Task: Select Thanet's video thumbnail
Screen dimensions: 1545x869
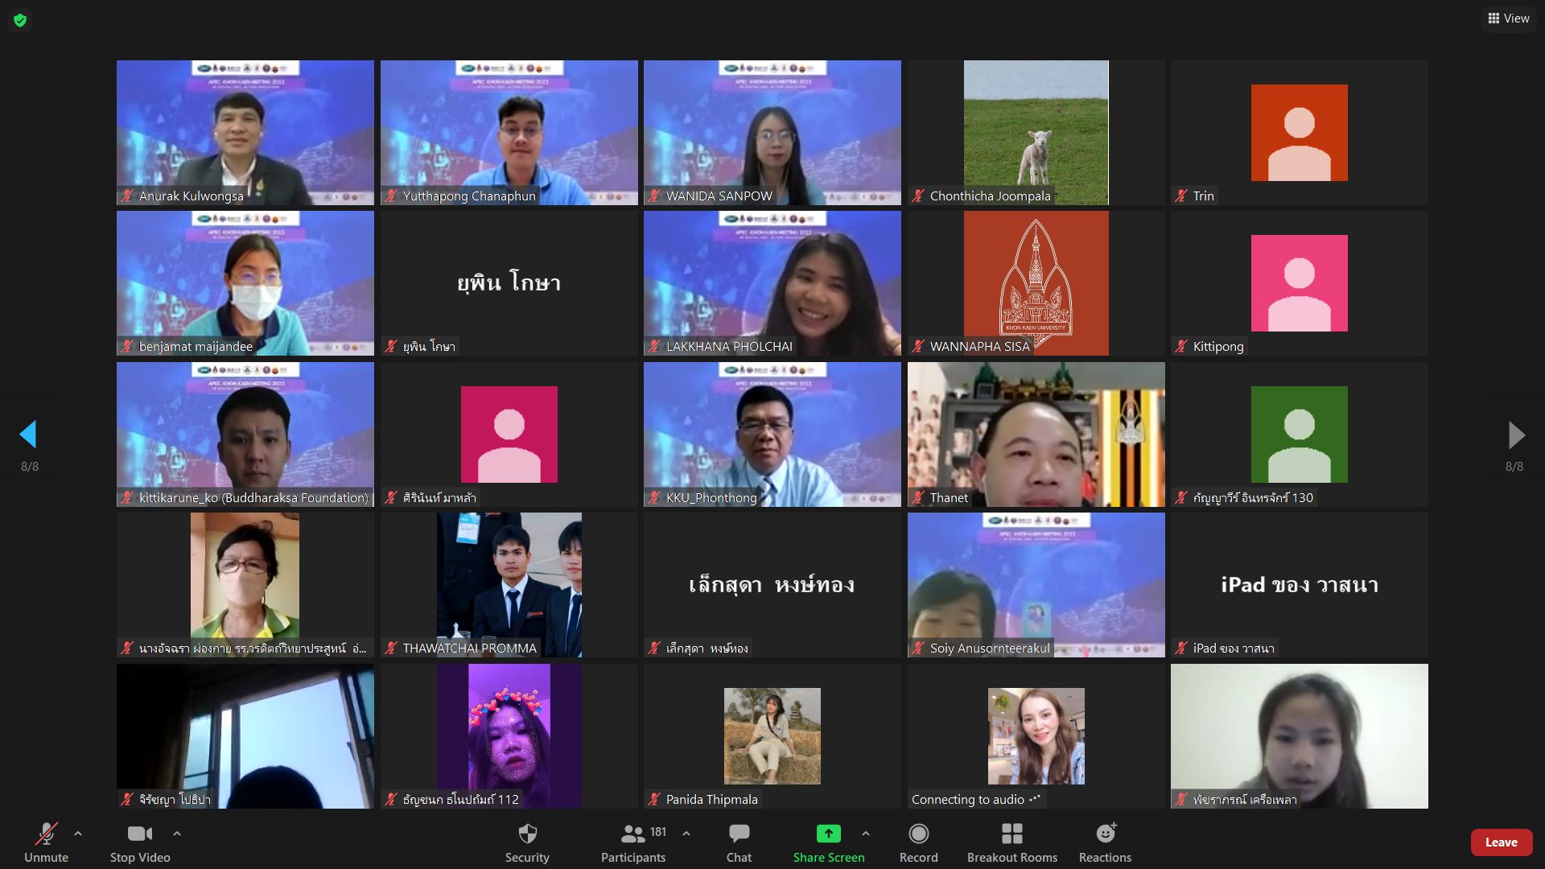Action: point(1036,434)
